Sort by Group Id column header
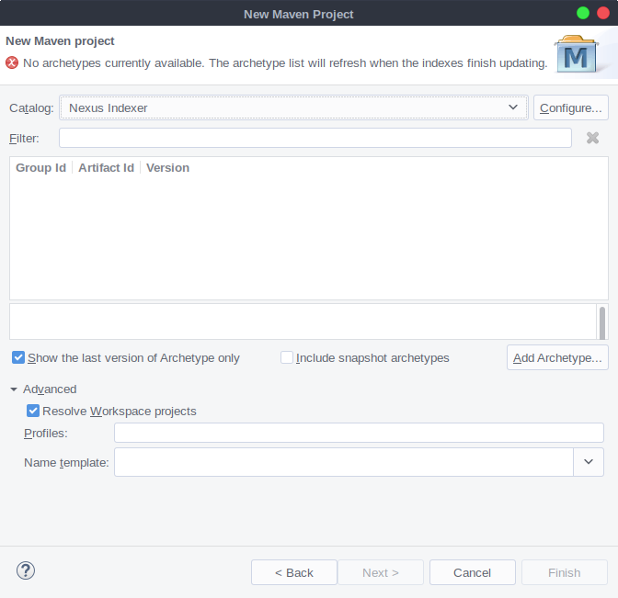Image resolution: width=618 pixels, height=598 pixels. 40,168
